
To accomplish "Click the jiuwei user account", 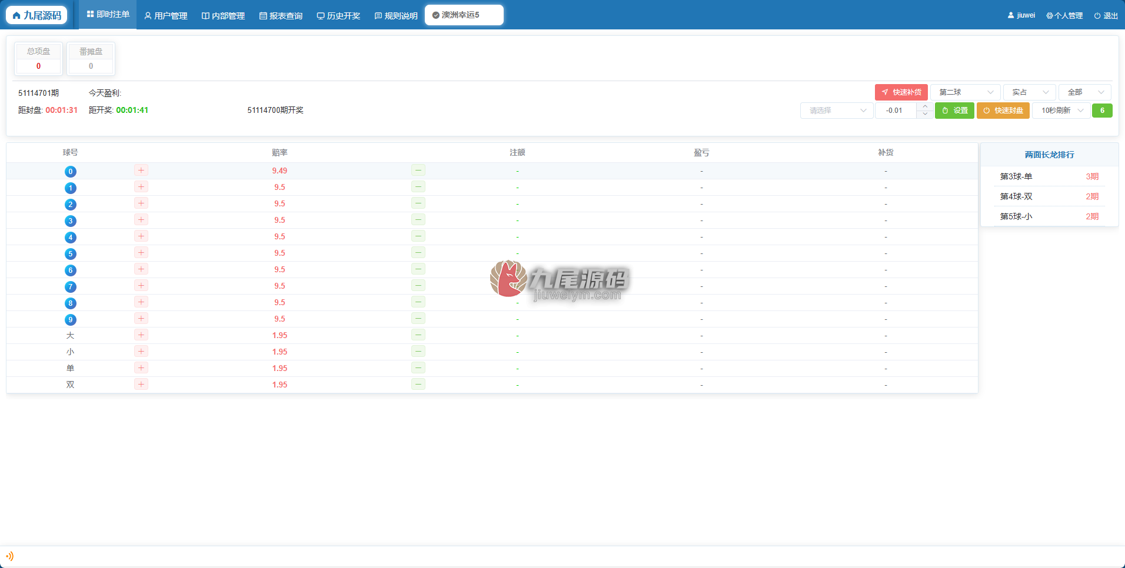I will (1021, 15).
